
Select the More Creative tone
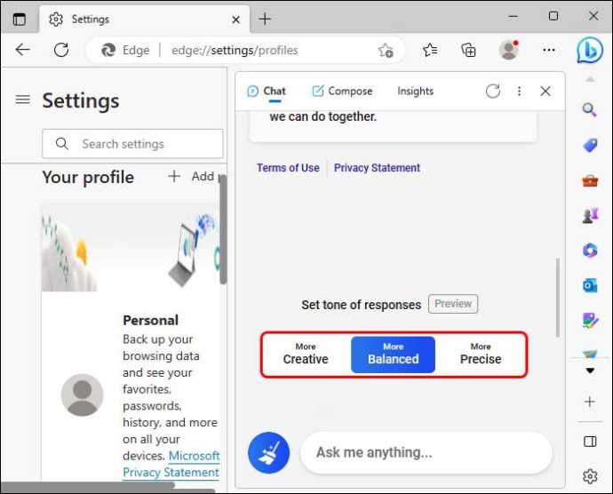[306, 355]
